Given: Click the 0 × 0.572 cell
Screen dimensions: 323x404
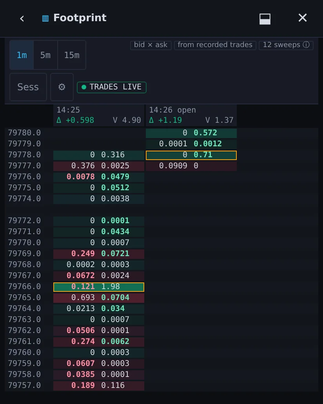Looking at the screenshot, I should tap(191, 133).
